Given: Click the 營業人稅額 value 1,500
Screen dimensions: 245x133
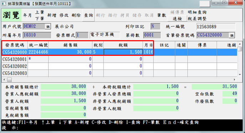Looking at the screenshot, I should (63, 101).
